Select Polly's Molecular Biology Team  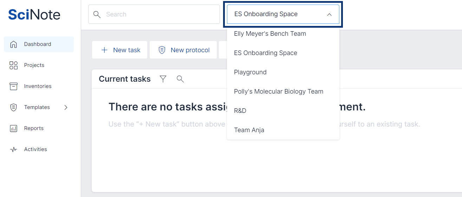(278, 91)
